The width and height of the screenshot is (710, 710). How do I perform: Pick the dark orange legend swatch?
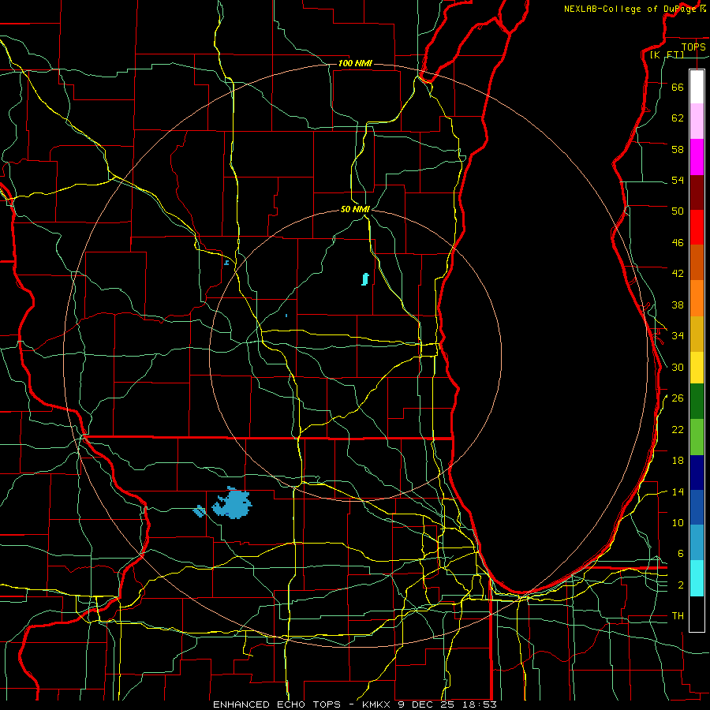coord(697,263)
